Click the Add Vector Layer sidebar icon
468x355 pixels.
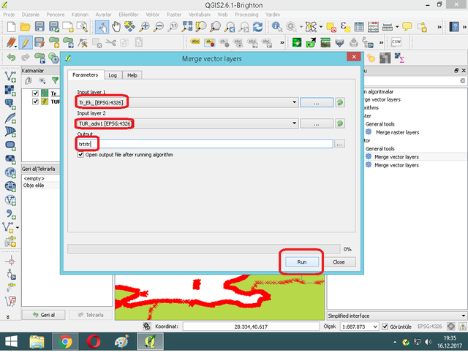tap(10, 77)
